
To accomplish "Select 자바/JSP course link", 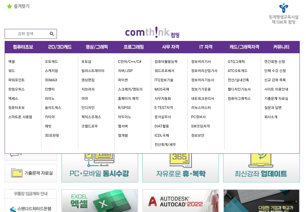I will 125,71.
